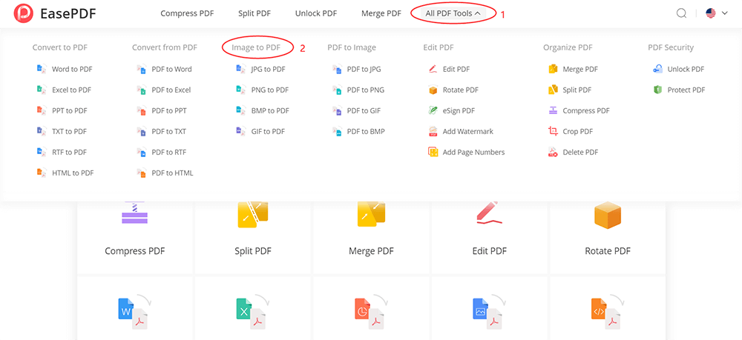The image size is (742, 340).
Task: Click the Add Page Numbers icon
Action: [433, 152]
